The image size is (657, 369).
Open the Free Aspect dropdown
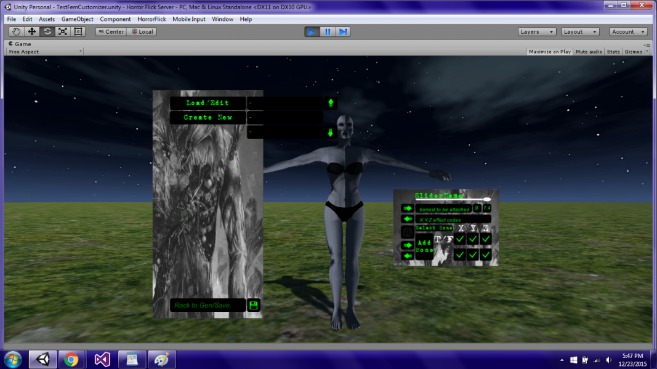(45, 52)
